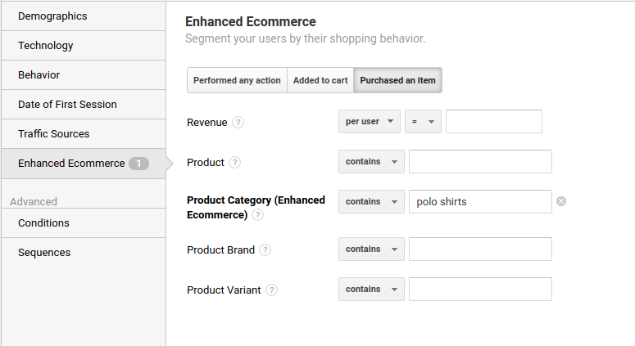This screenshot has height=346, width=635.
Task: Click the help icon next to Revenue
Action: (238, 123)
